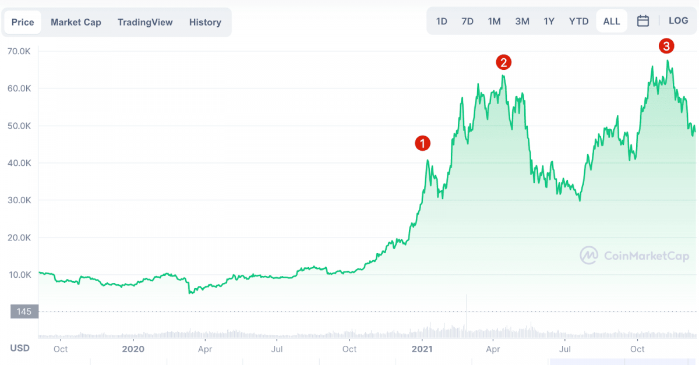Choose the 1Y time range
This screenshot has width=699, height=365.
click(x=549, y=22)
